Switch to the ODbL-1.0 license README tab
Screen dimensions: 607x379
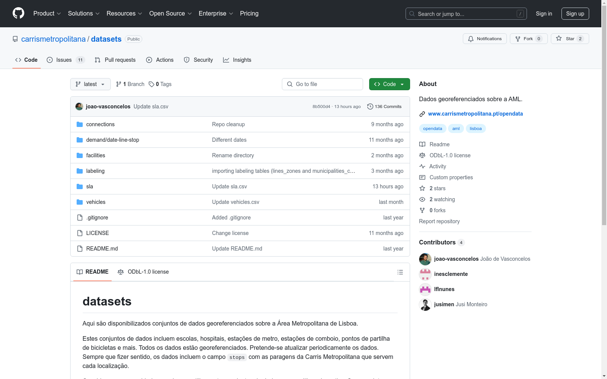(x=143, y=272)
